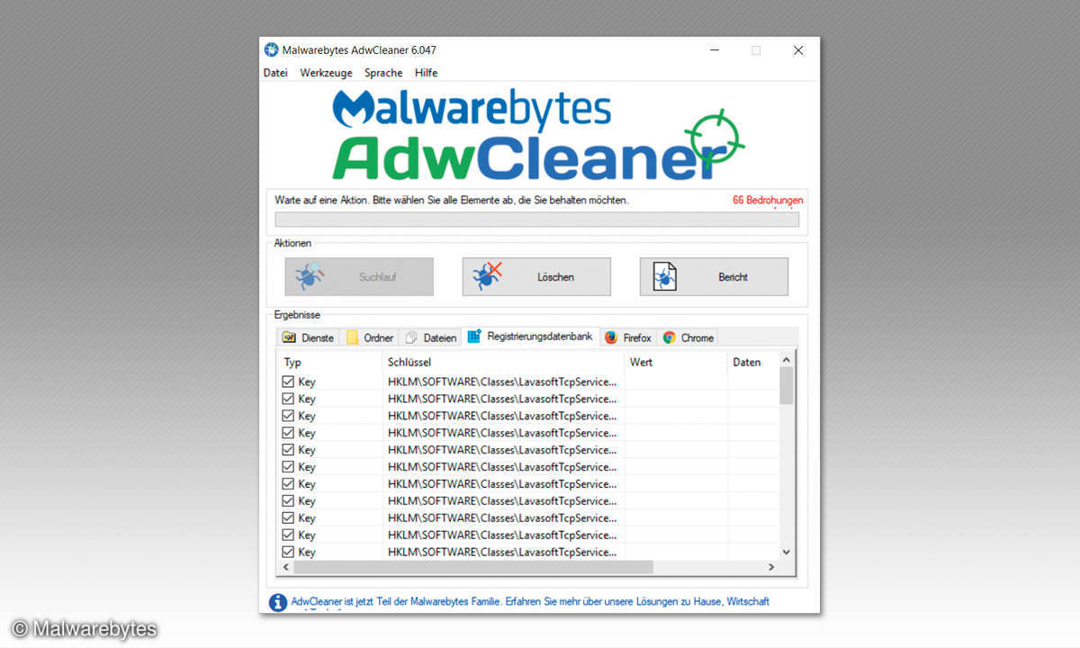Uncheck the fifth Key row checkbox
The width and height of the screenshot is (1080, 648).
click(x=288, y=450)
